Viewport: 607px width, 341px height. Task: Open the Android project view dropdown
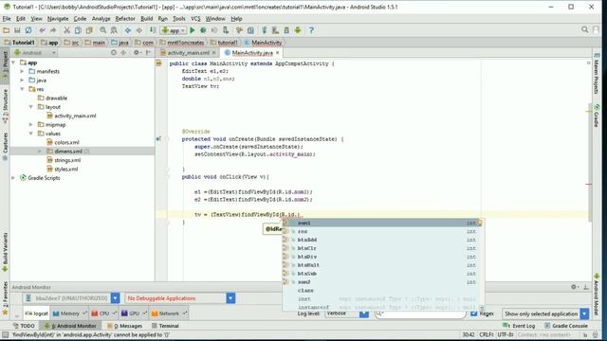35,53
